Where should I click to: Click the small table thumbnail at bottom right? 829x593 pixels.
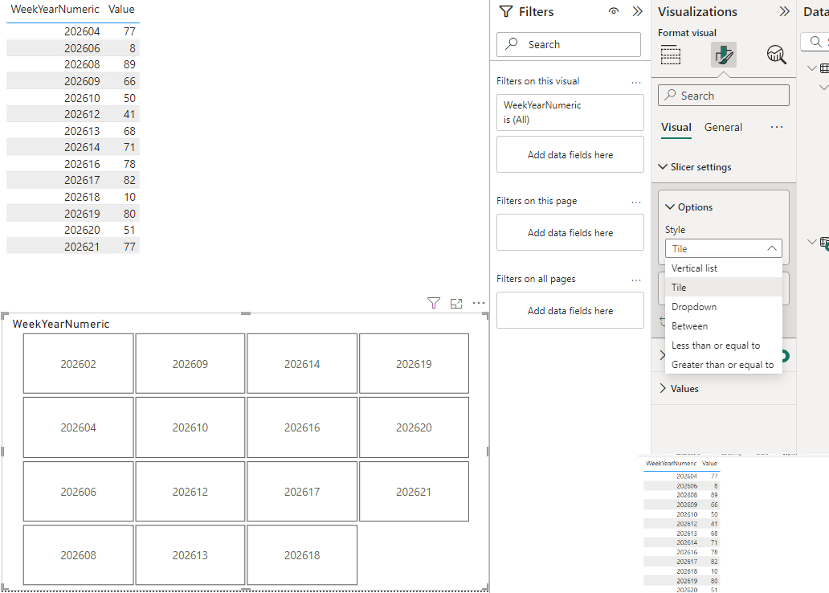click(x=682, y=525)
